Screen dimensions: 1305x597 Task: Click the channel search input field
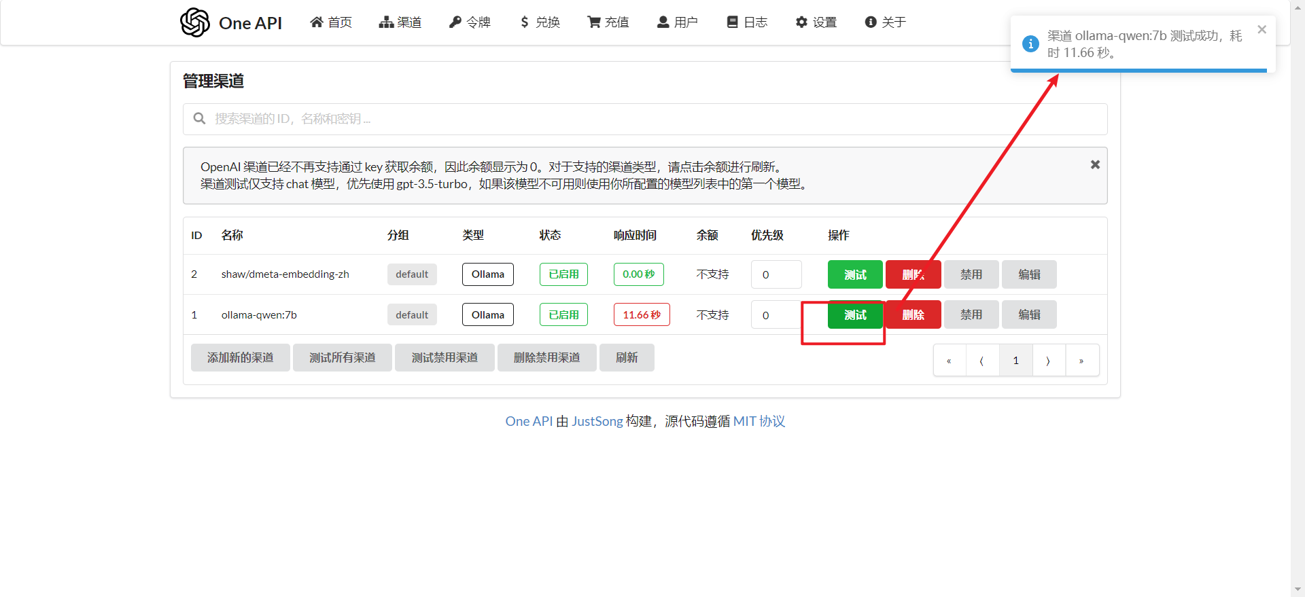[x=644, y=119]
